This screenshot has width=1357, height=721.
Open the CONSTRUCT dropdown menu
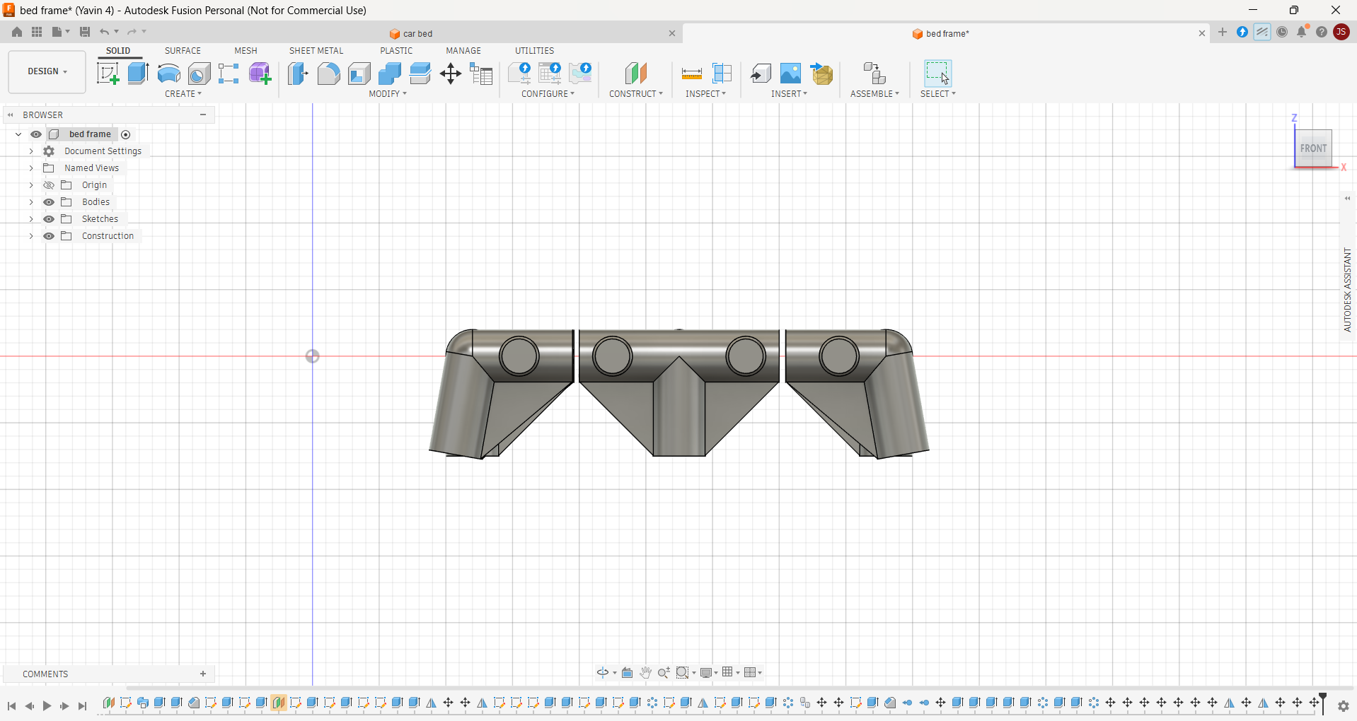pyautogui.click(x=636, y=93)
